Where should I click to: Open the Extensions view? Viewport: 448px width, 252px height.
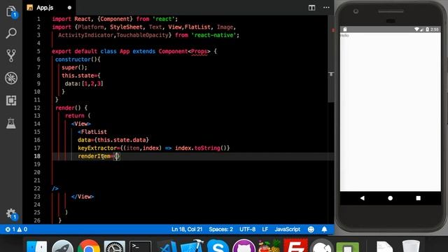[11, 101]
